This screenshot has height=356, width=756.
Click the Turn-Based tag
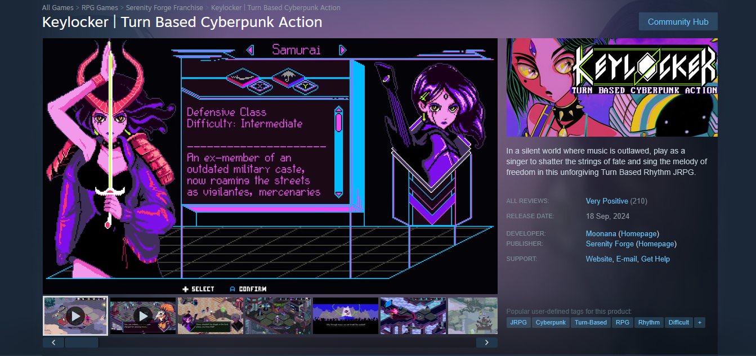(x=591, y=322)
